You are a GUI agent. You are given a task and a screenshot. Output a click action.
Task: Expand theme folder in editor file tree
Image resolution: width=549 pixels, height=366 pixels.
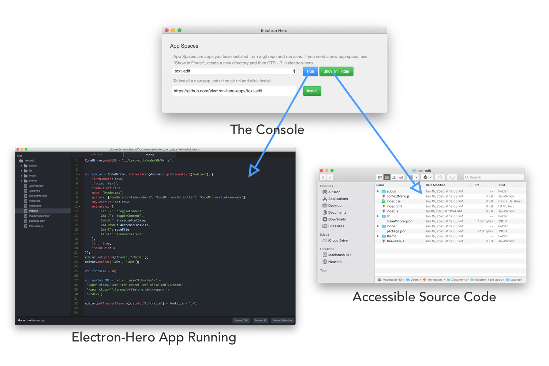[21, 181]
